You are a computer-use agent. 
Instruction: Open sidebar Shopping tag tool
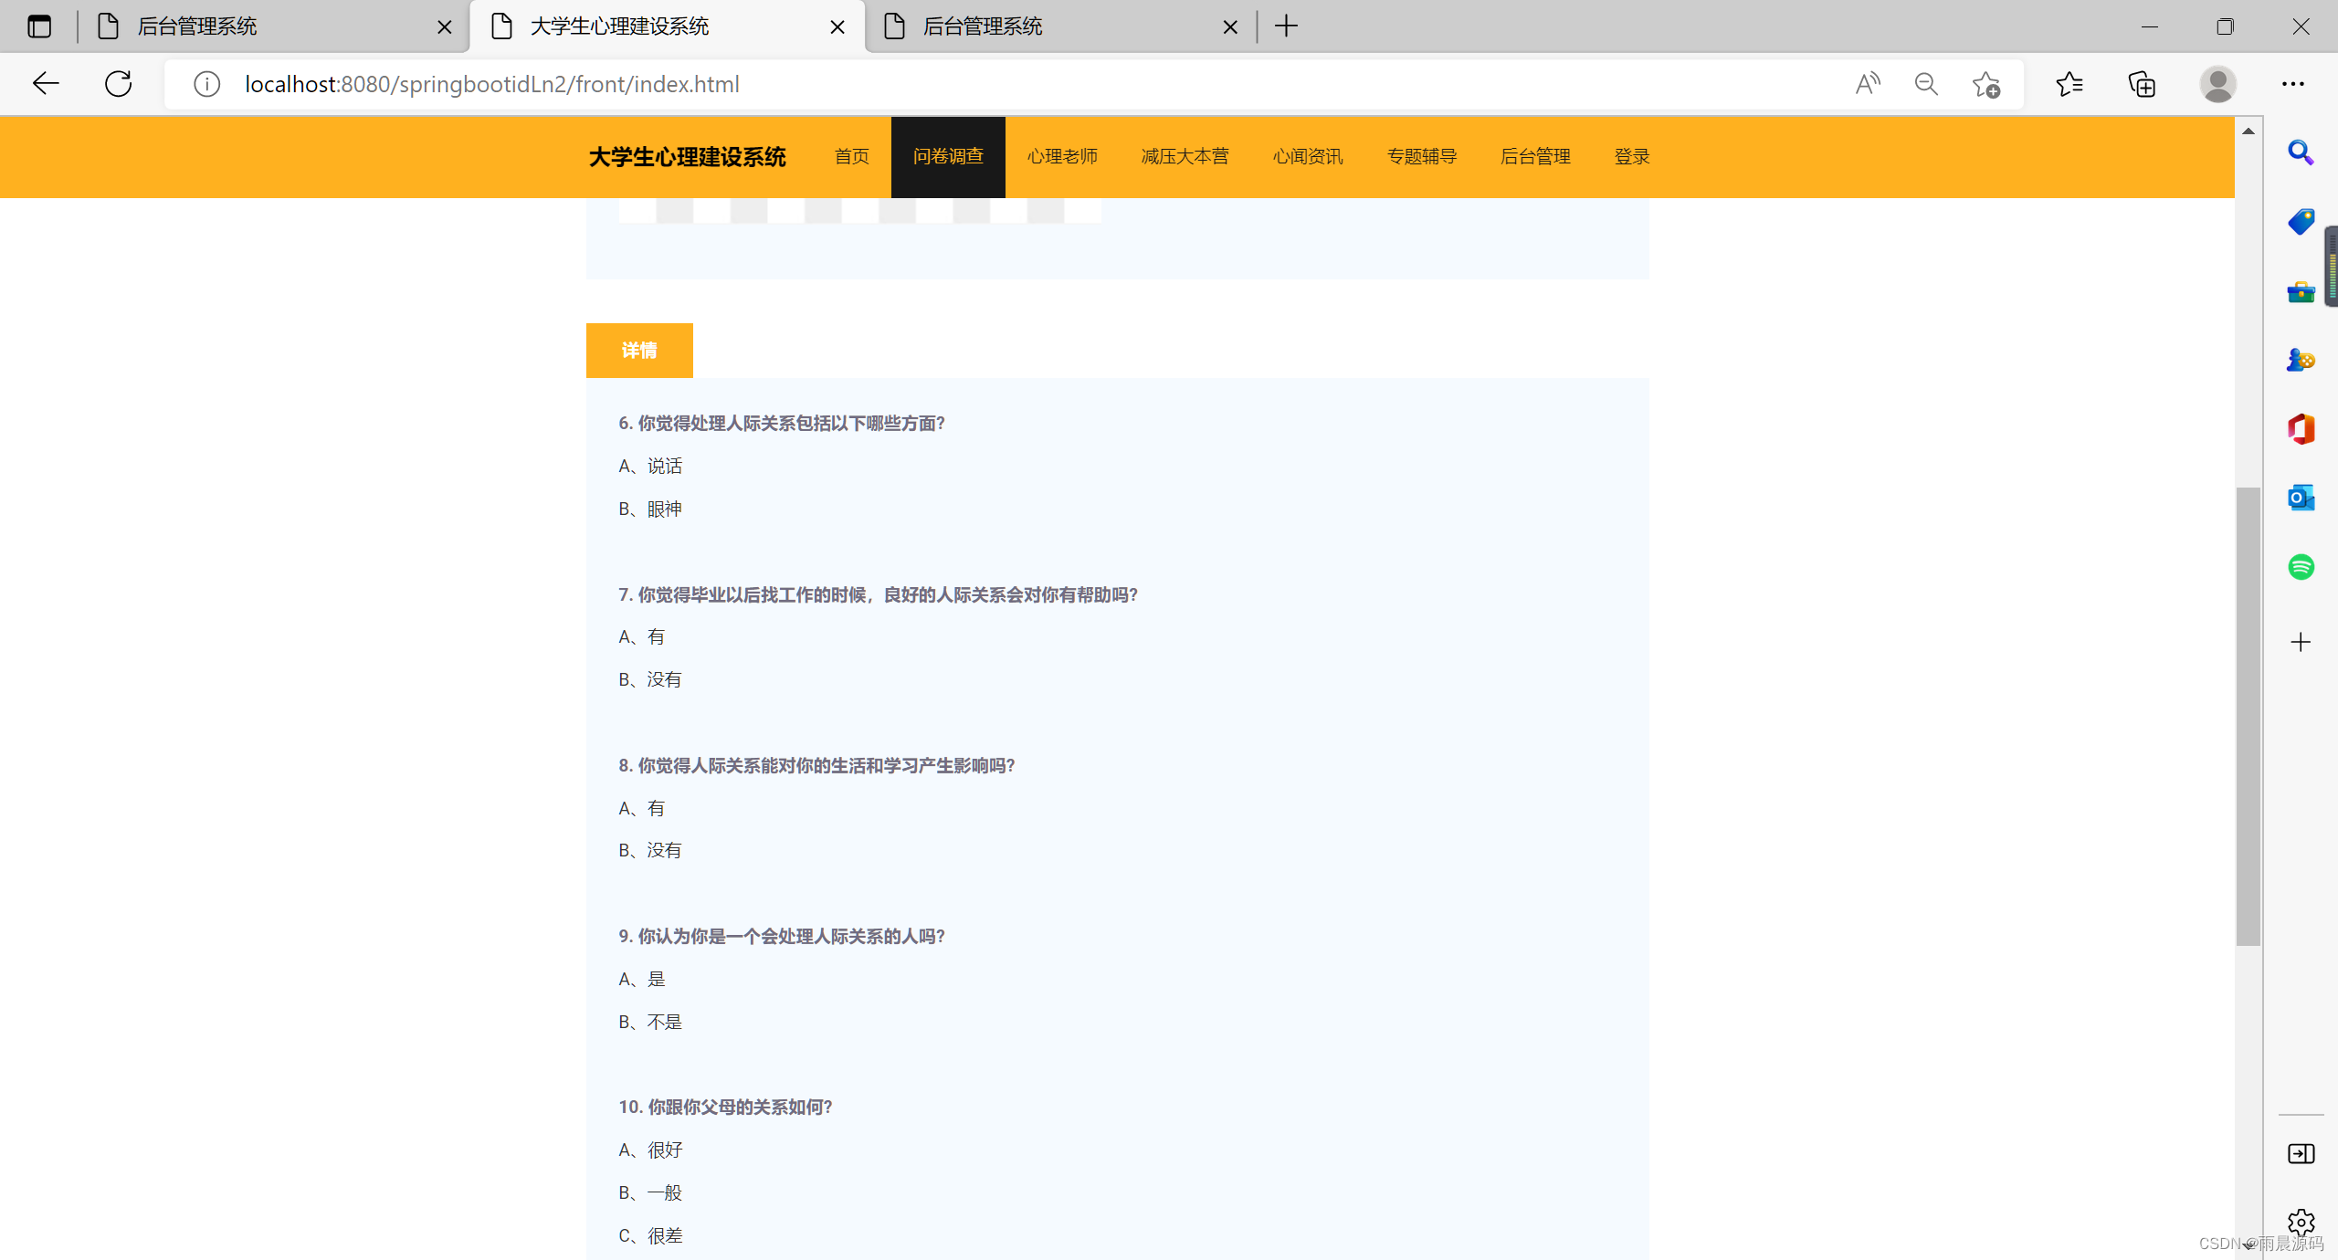[x=2301, y=222]
